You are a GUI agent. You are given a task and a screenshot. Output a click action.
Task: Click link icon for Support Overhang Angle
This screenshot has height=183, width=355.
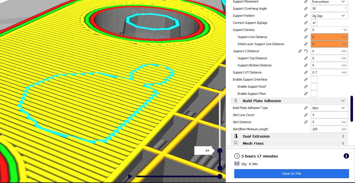coord(306,9)
